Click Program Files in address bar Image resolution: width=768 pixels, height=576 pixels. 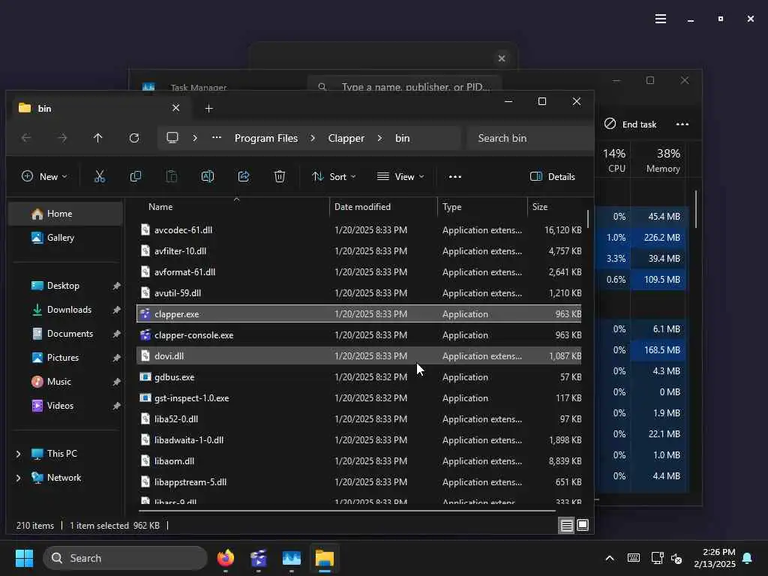point(266,138)
